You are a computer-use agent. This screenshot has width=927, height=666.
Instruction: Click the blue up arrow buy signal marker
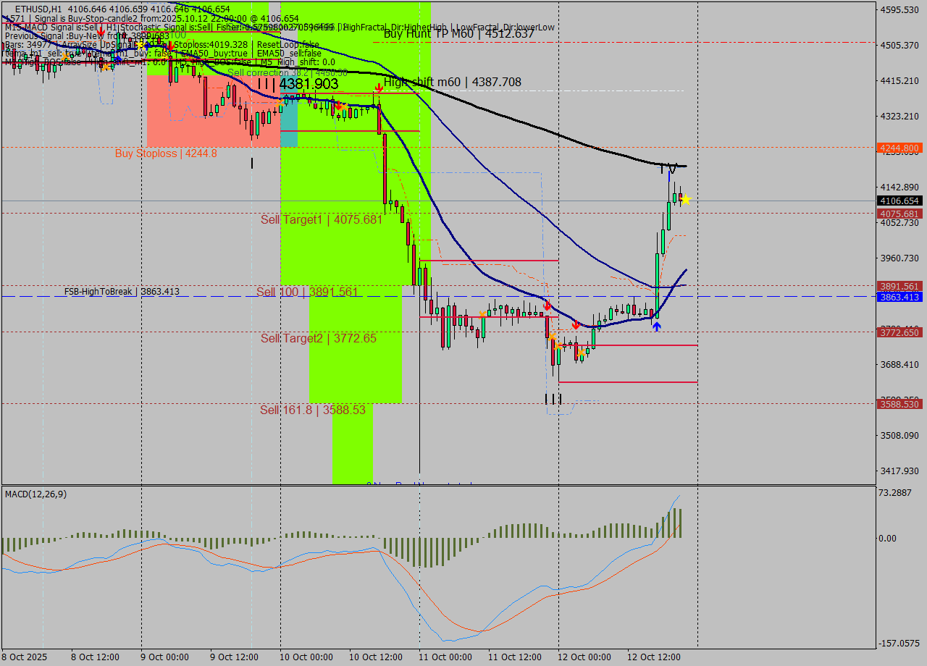(x=656, y=326)
